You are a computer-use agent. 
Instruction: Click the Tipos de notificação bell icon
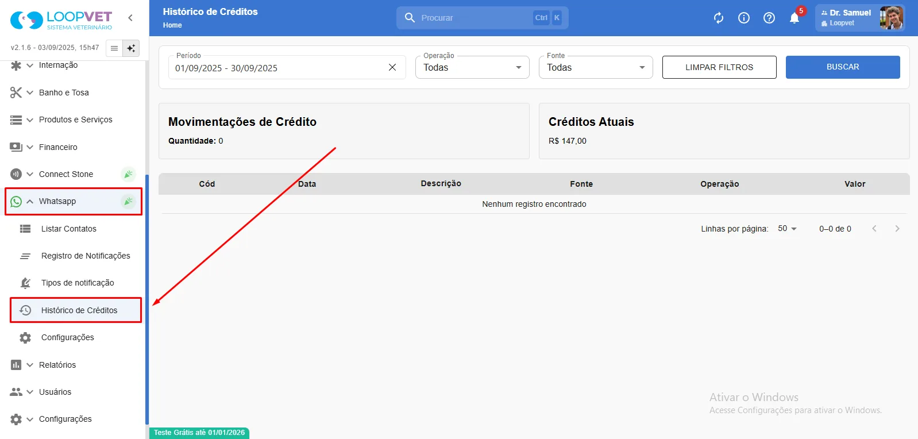pyautogui.click(x=25, y=283)
